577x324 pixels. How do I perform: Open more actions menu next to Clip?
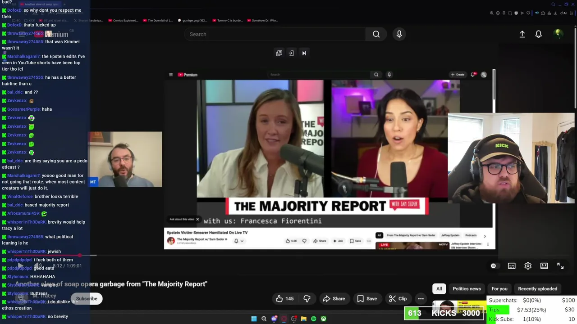pos(421,298)
